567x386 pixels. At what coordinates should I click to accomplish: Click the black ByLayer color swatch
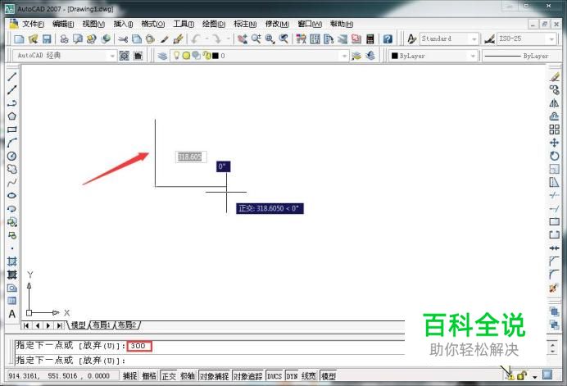pos(394,56)
